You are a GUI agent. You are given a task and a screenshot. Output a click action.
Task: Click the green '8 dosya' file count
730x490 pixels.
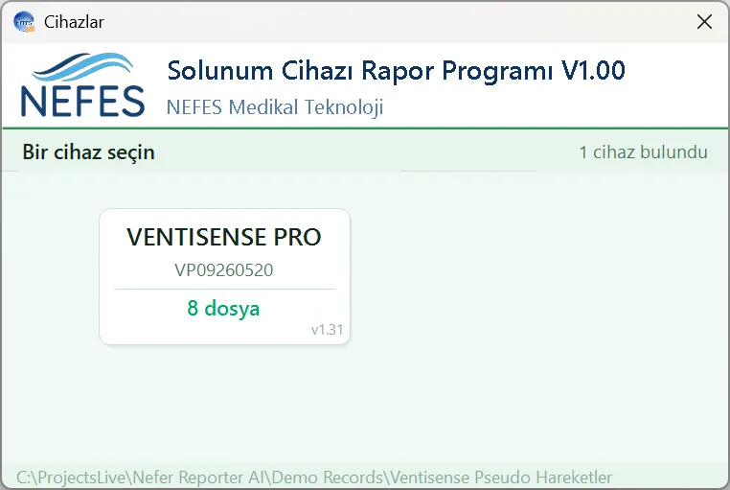(x=223, y=309)
